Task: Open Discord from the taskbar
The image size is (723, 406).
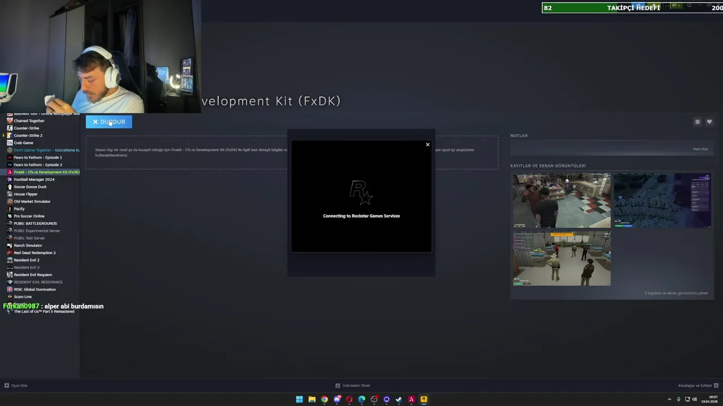Action: (337, 399)
